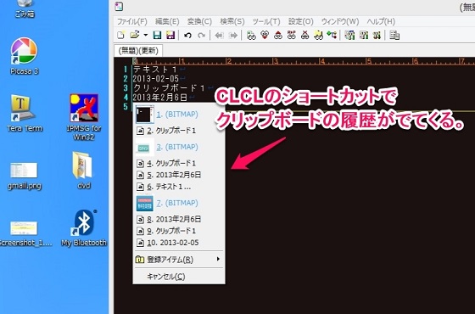Open the ウィンドウ(W) menu

pyautogui.click(x=340, y=21)
